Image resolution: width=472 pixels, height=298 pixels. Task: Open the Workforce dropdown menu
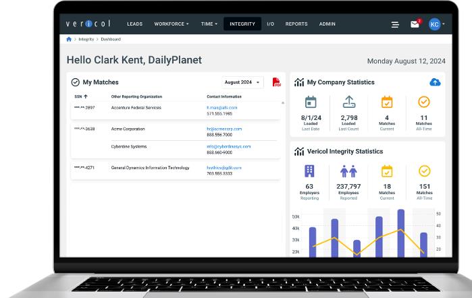(x=172, y=24)
